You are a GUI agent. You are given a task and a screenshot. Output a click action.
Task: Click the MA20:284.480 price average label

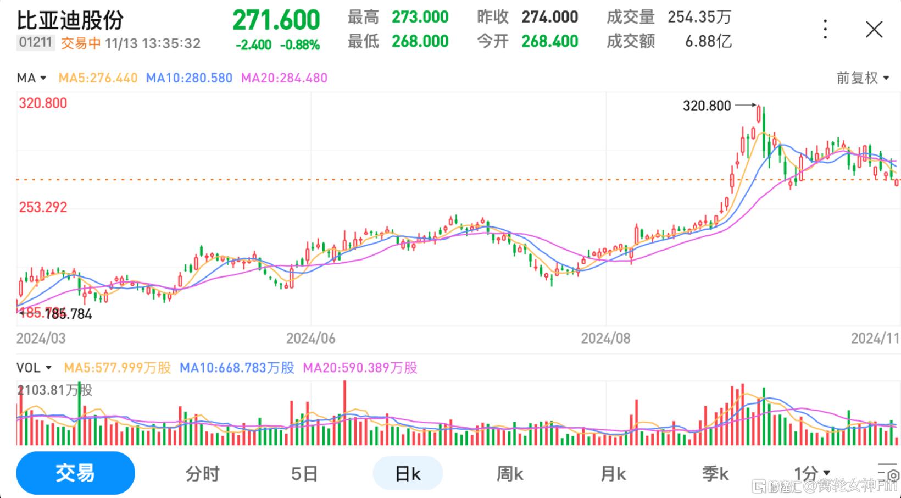pos(284,78)
